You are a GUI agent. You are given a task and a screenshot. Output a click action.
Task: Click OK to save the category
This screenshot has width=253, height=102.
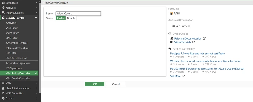point(95,84)
